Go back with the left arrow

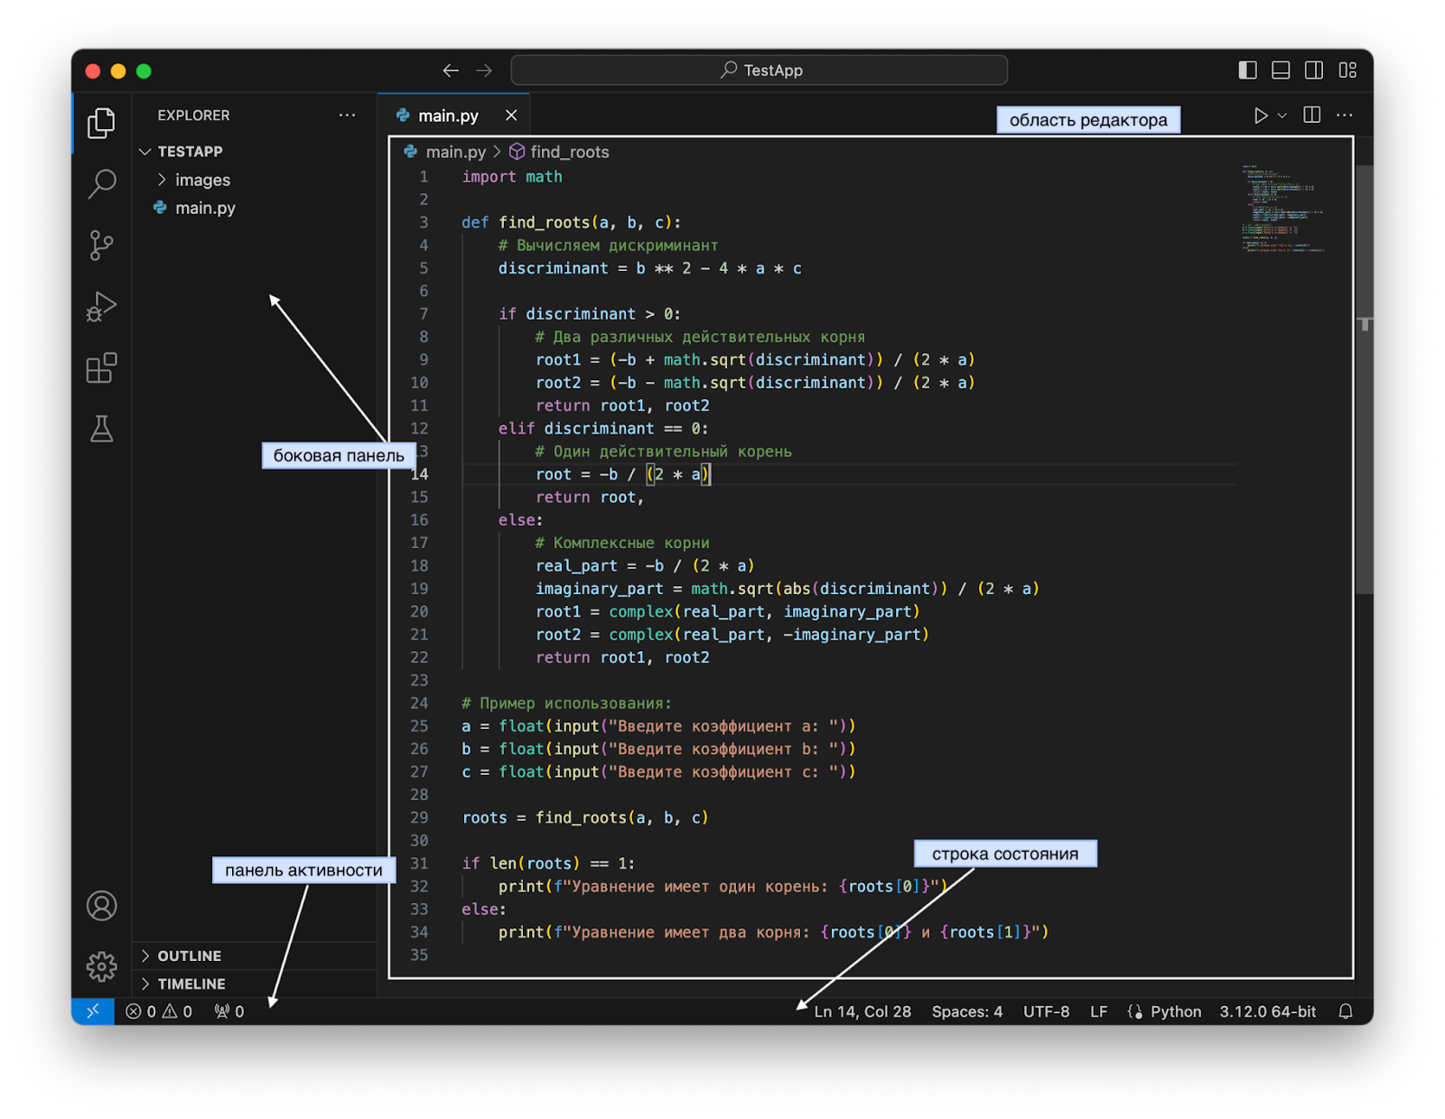451,70
